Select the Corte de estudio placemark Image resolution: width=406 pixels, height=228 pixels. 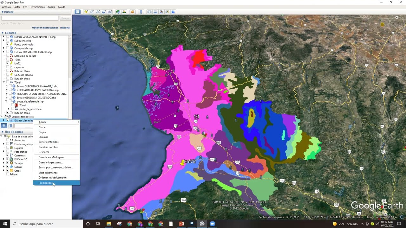[23, 75]
